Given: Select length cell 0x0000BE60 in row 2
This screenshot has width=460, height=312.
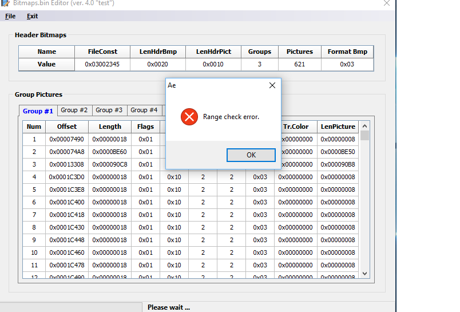Looking at the screenshot, I should click(110, 152).
